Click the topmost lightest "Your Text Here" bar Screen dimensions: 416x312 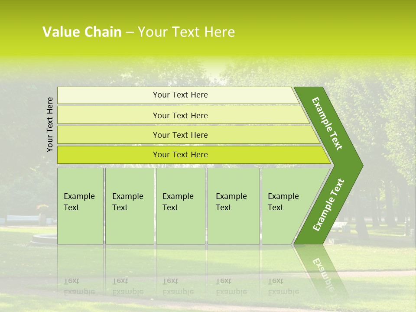pyautogui.click(x=180, y=95)
